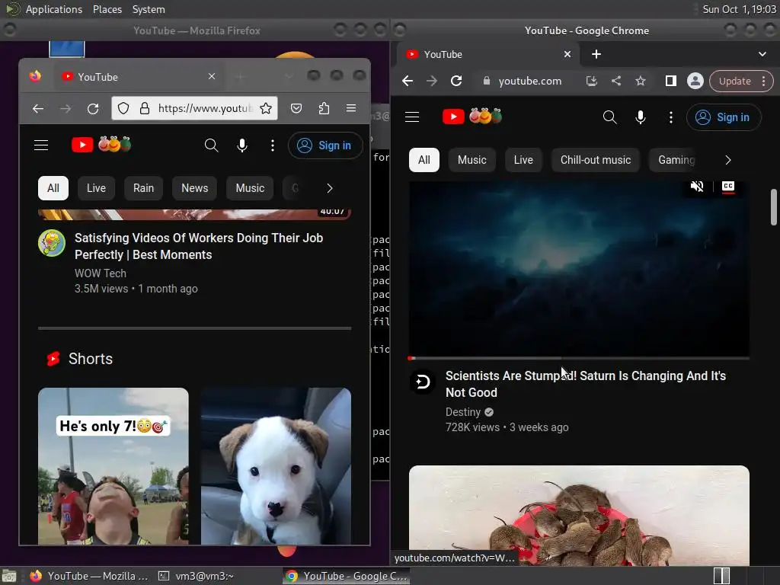
Task: Click Chrome address bar youtube.com
Action: coord(530,81)
